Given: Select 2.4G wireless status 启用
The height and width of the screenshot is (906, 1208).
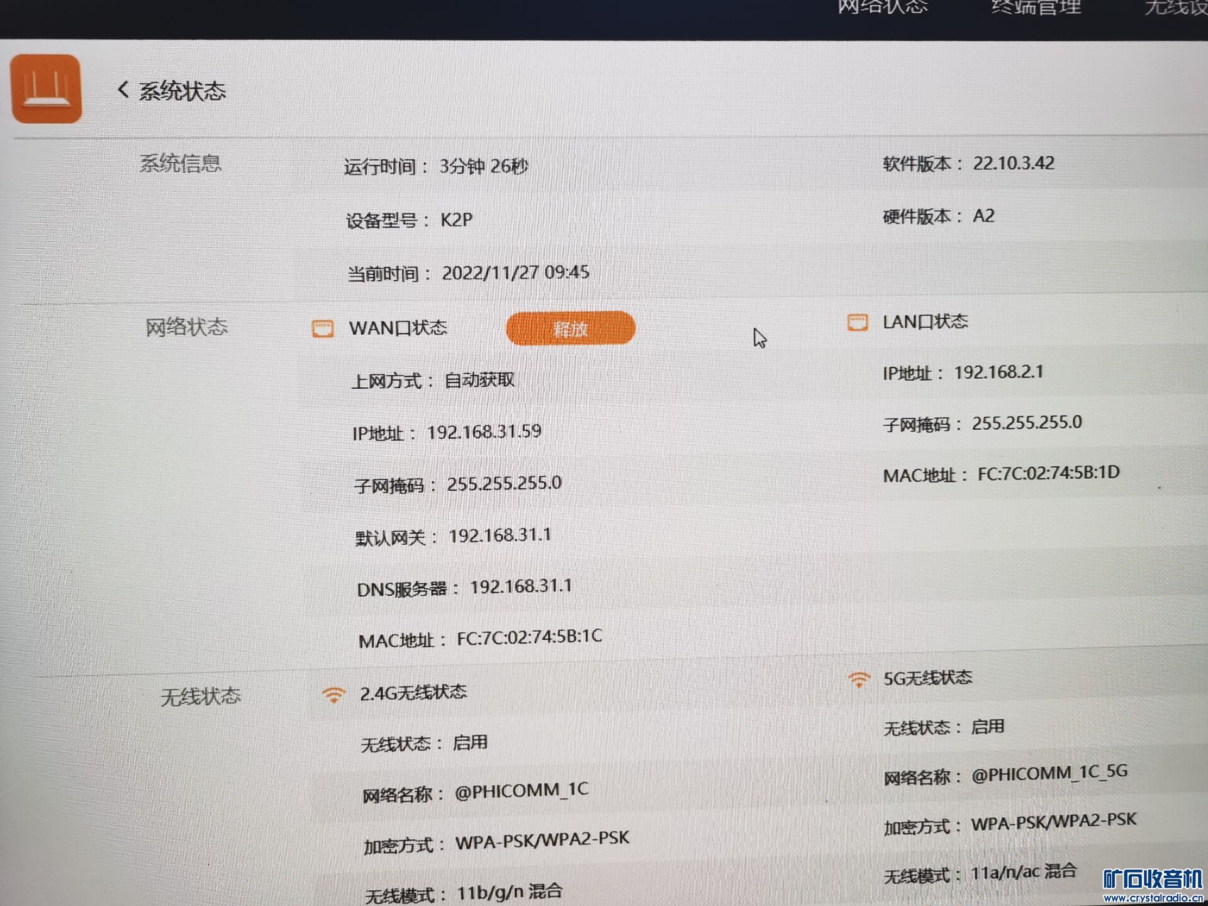Looking at the screenshot, I should 470,742.
